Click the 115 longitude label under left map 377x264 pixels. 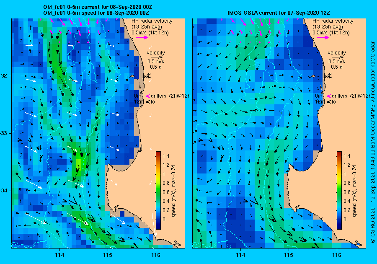coord(108,255)
